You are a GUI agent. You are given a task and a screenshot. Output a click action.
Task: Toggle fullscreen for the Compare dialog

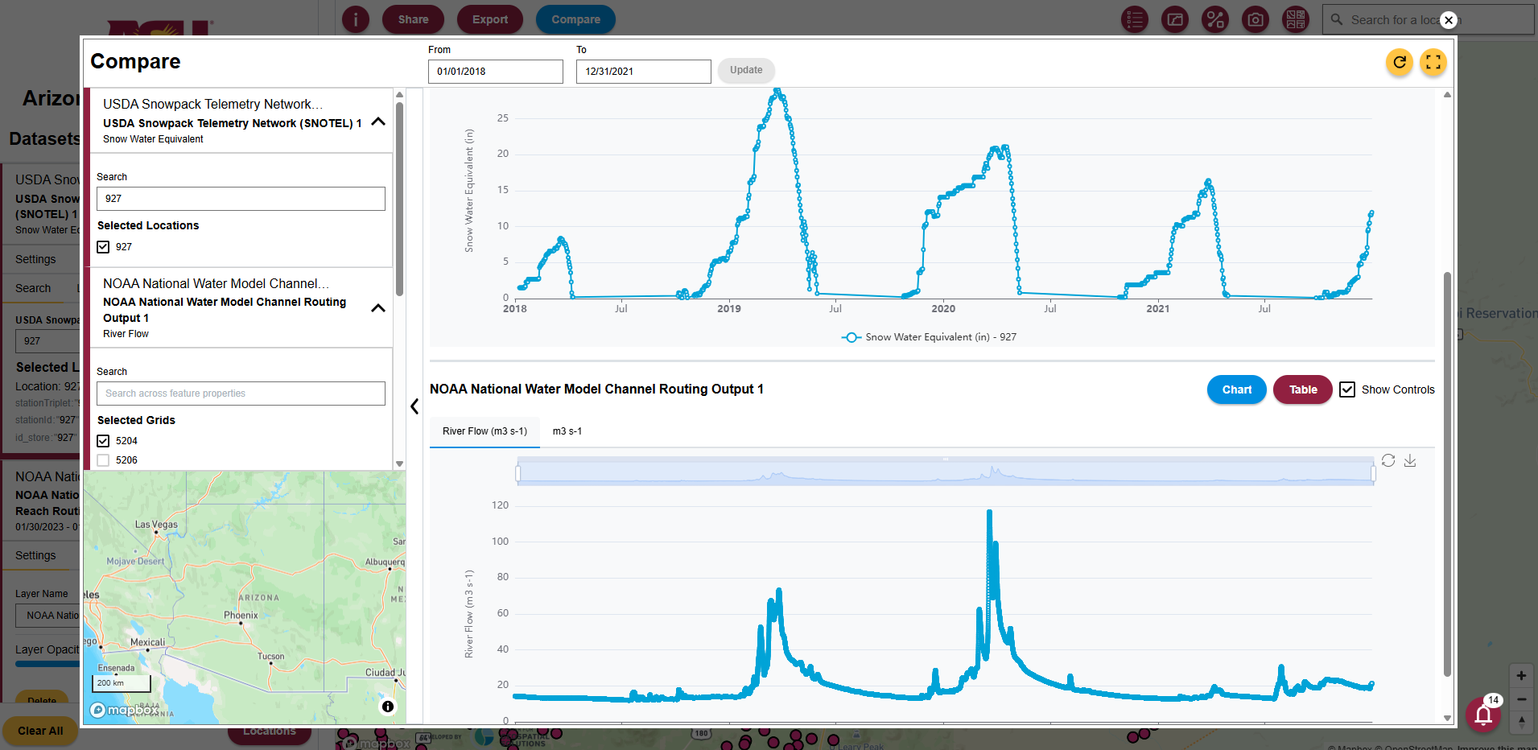click(1433, 62)
